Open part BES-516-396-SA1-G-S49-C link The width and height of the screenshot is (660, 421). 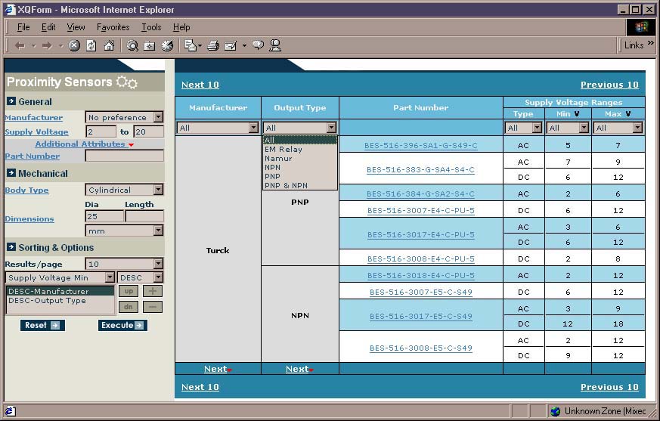(x=421, y=145)
